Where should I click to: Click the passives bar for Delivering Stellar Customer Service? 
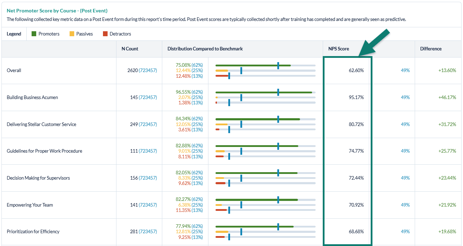pos(222,124)
